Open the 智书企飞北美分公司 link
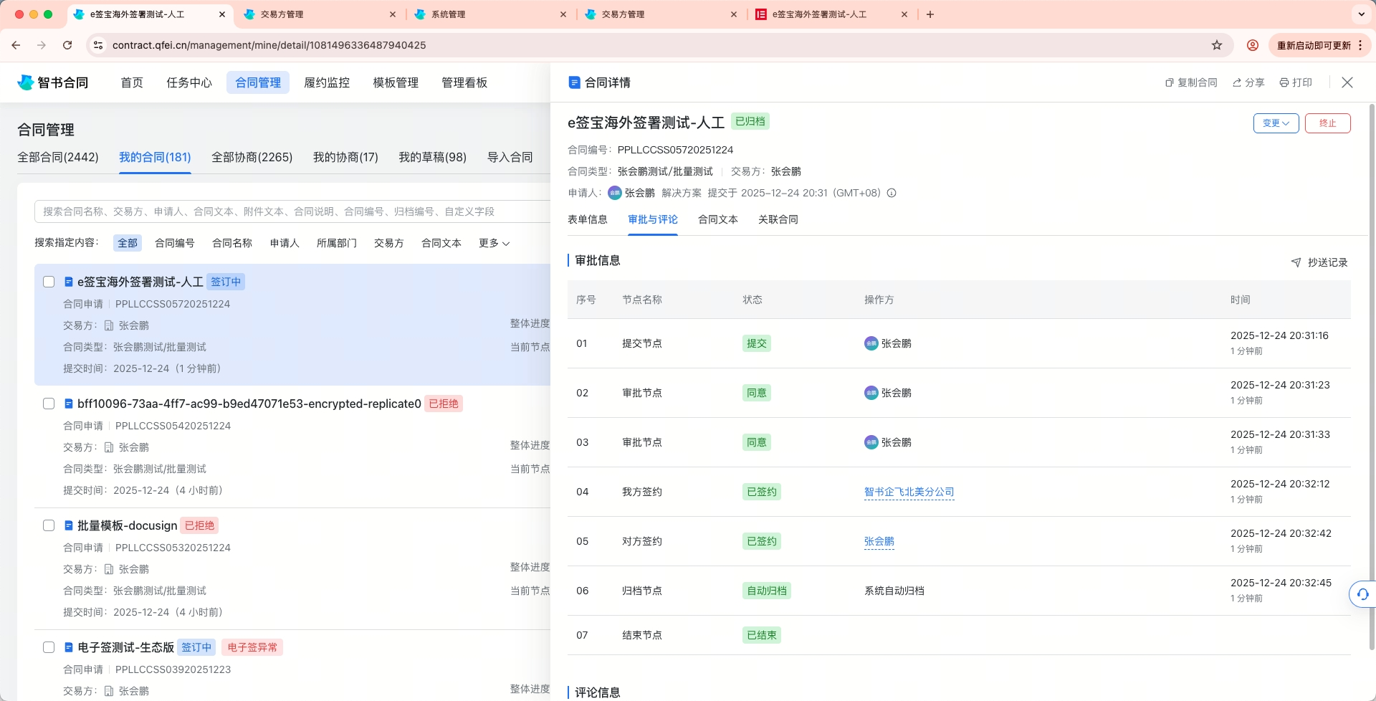This screenshot has width=1376, height=701. (909, 492)
